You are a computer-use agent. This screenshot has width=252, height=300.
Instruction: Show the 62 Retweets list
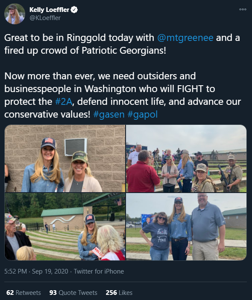[23, 292]
